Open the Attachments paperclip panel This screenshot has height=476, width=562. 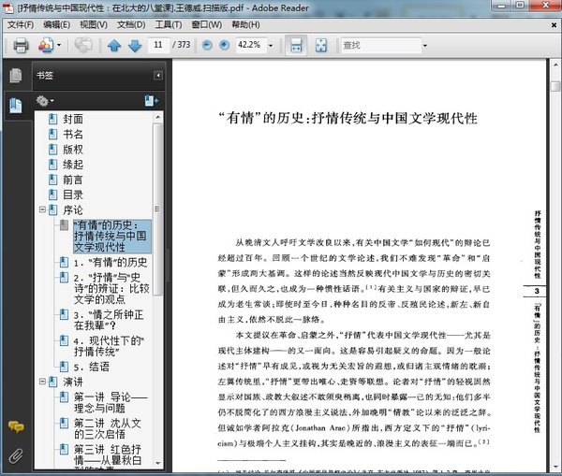[x=15, y=455]
